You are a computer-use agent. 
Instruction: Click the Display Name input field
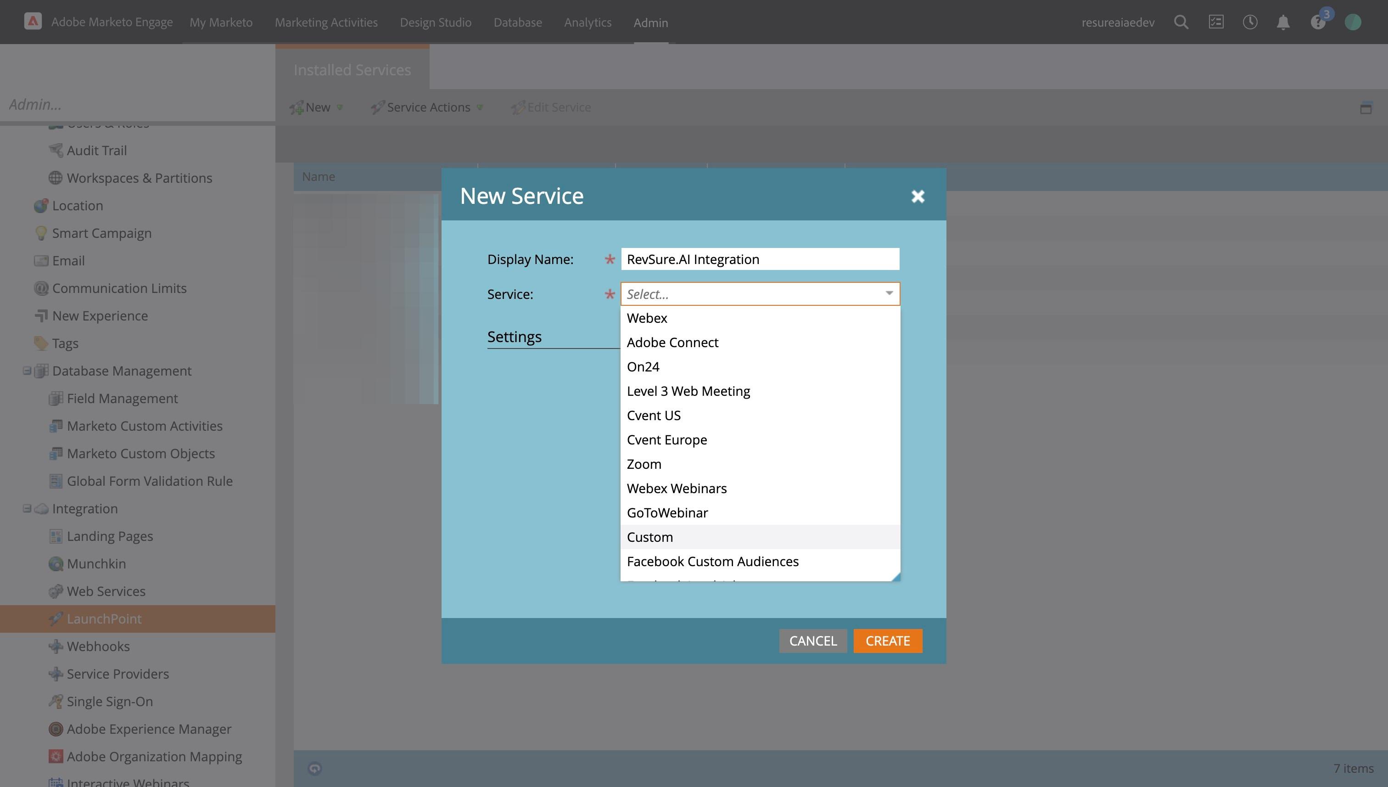[x=760, y=259]
